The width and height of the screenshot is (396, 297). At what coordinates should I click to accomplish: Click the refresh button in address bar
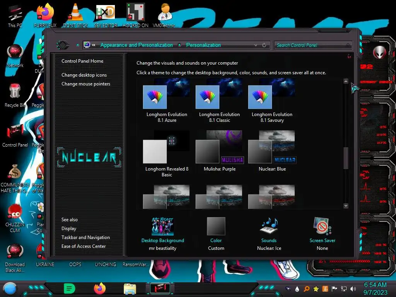click(x=264, y=45)
